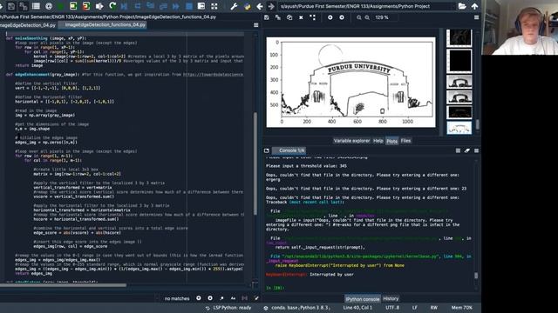Stop debugging with the blue square

[x=189, y=6]
